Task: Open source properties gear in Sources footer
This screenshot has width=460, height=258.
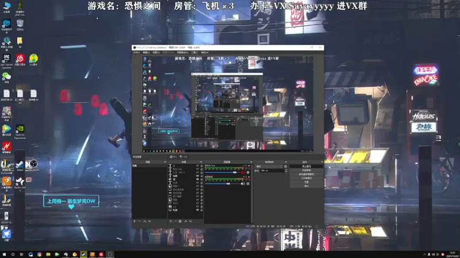Action: pyautogui.click(x=180, y=221)
